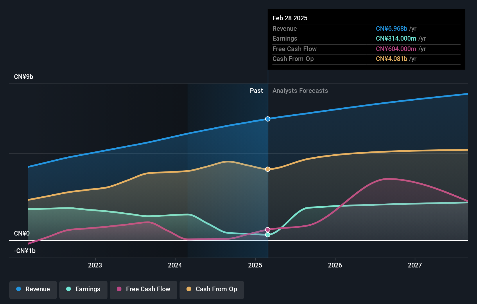The image size is (477, 304).
Task: Open the Free Cash Flow legend entry
Action: tap(144, 289)
